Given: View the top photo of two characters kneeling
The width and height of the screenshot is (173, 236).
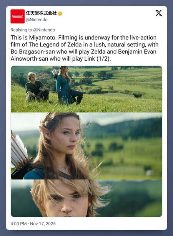Looking at the screenshot, I should pos(86,89).
